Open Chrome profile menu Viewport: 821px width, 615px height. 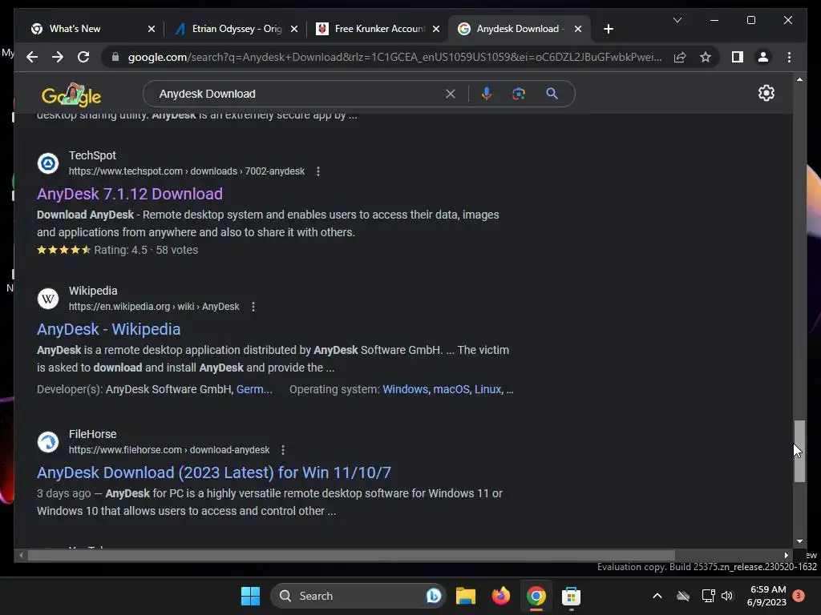tap(763, 57)
